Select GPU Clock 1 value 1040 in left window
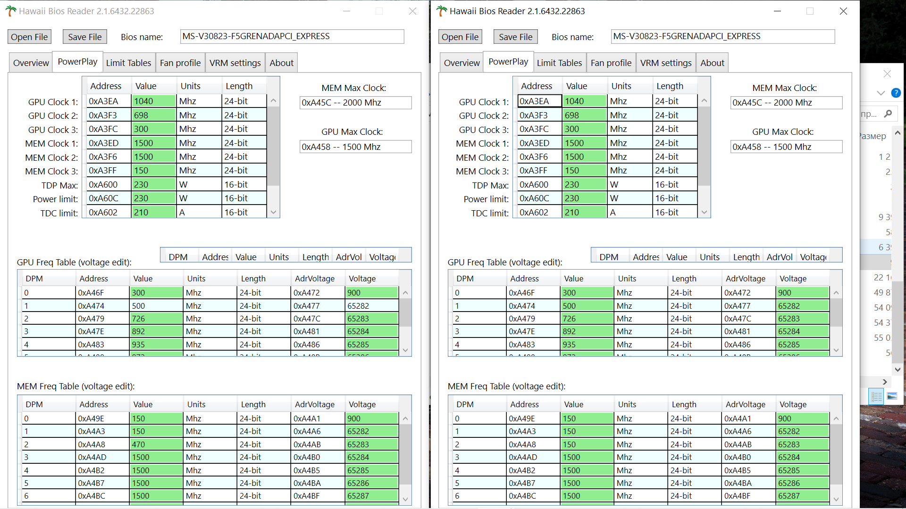906x509 pixels. [153, 101]
